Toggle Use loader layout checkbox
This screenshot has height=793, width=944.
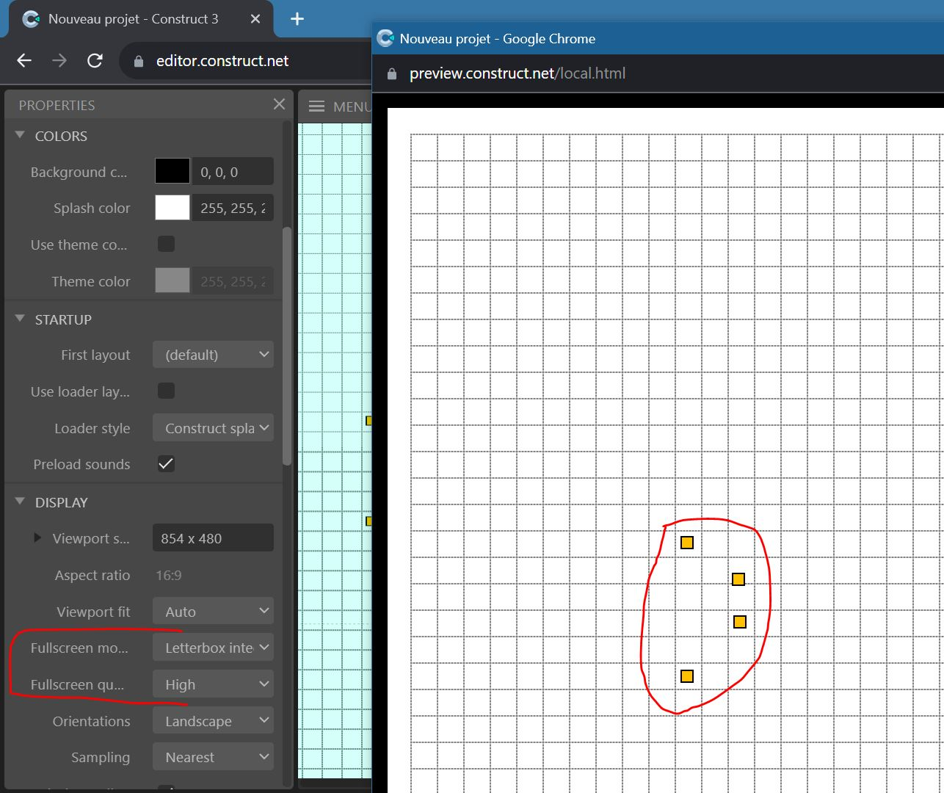click(167, 391)
